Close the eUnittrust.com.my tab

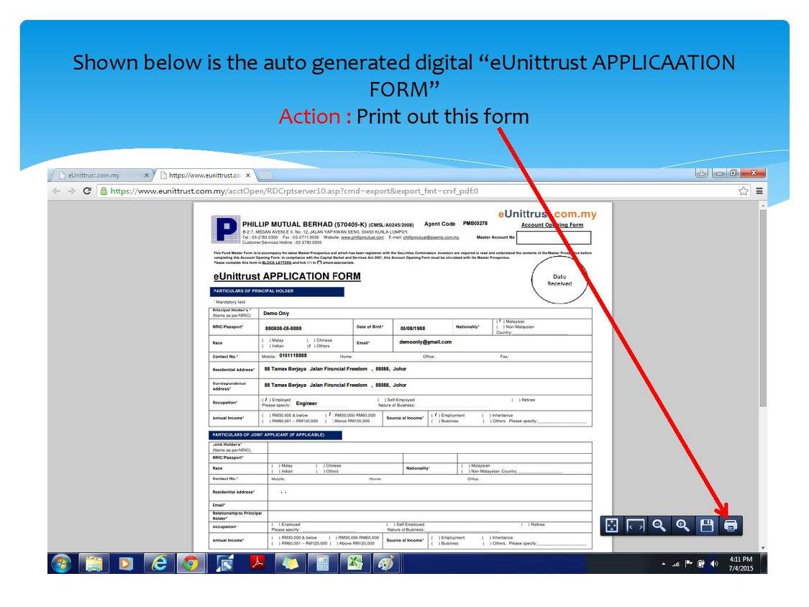pyautogui.click(x=147, y=175)
